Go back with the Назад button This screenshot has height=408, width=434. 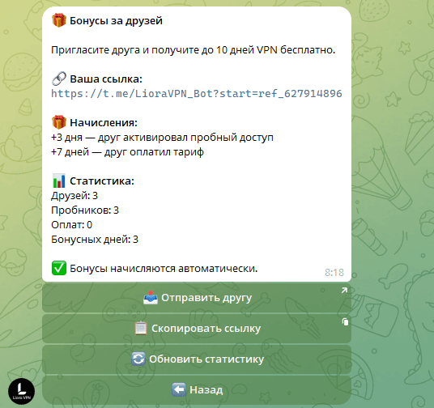(x=197, y=390)
